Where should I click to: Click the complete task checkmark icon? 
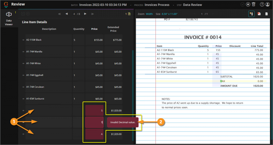tap(242, 4)
